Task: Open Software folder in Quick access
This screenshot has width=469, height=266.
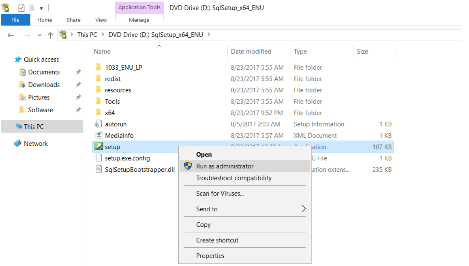Action: (41, 110)
